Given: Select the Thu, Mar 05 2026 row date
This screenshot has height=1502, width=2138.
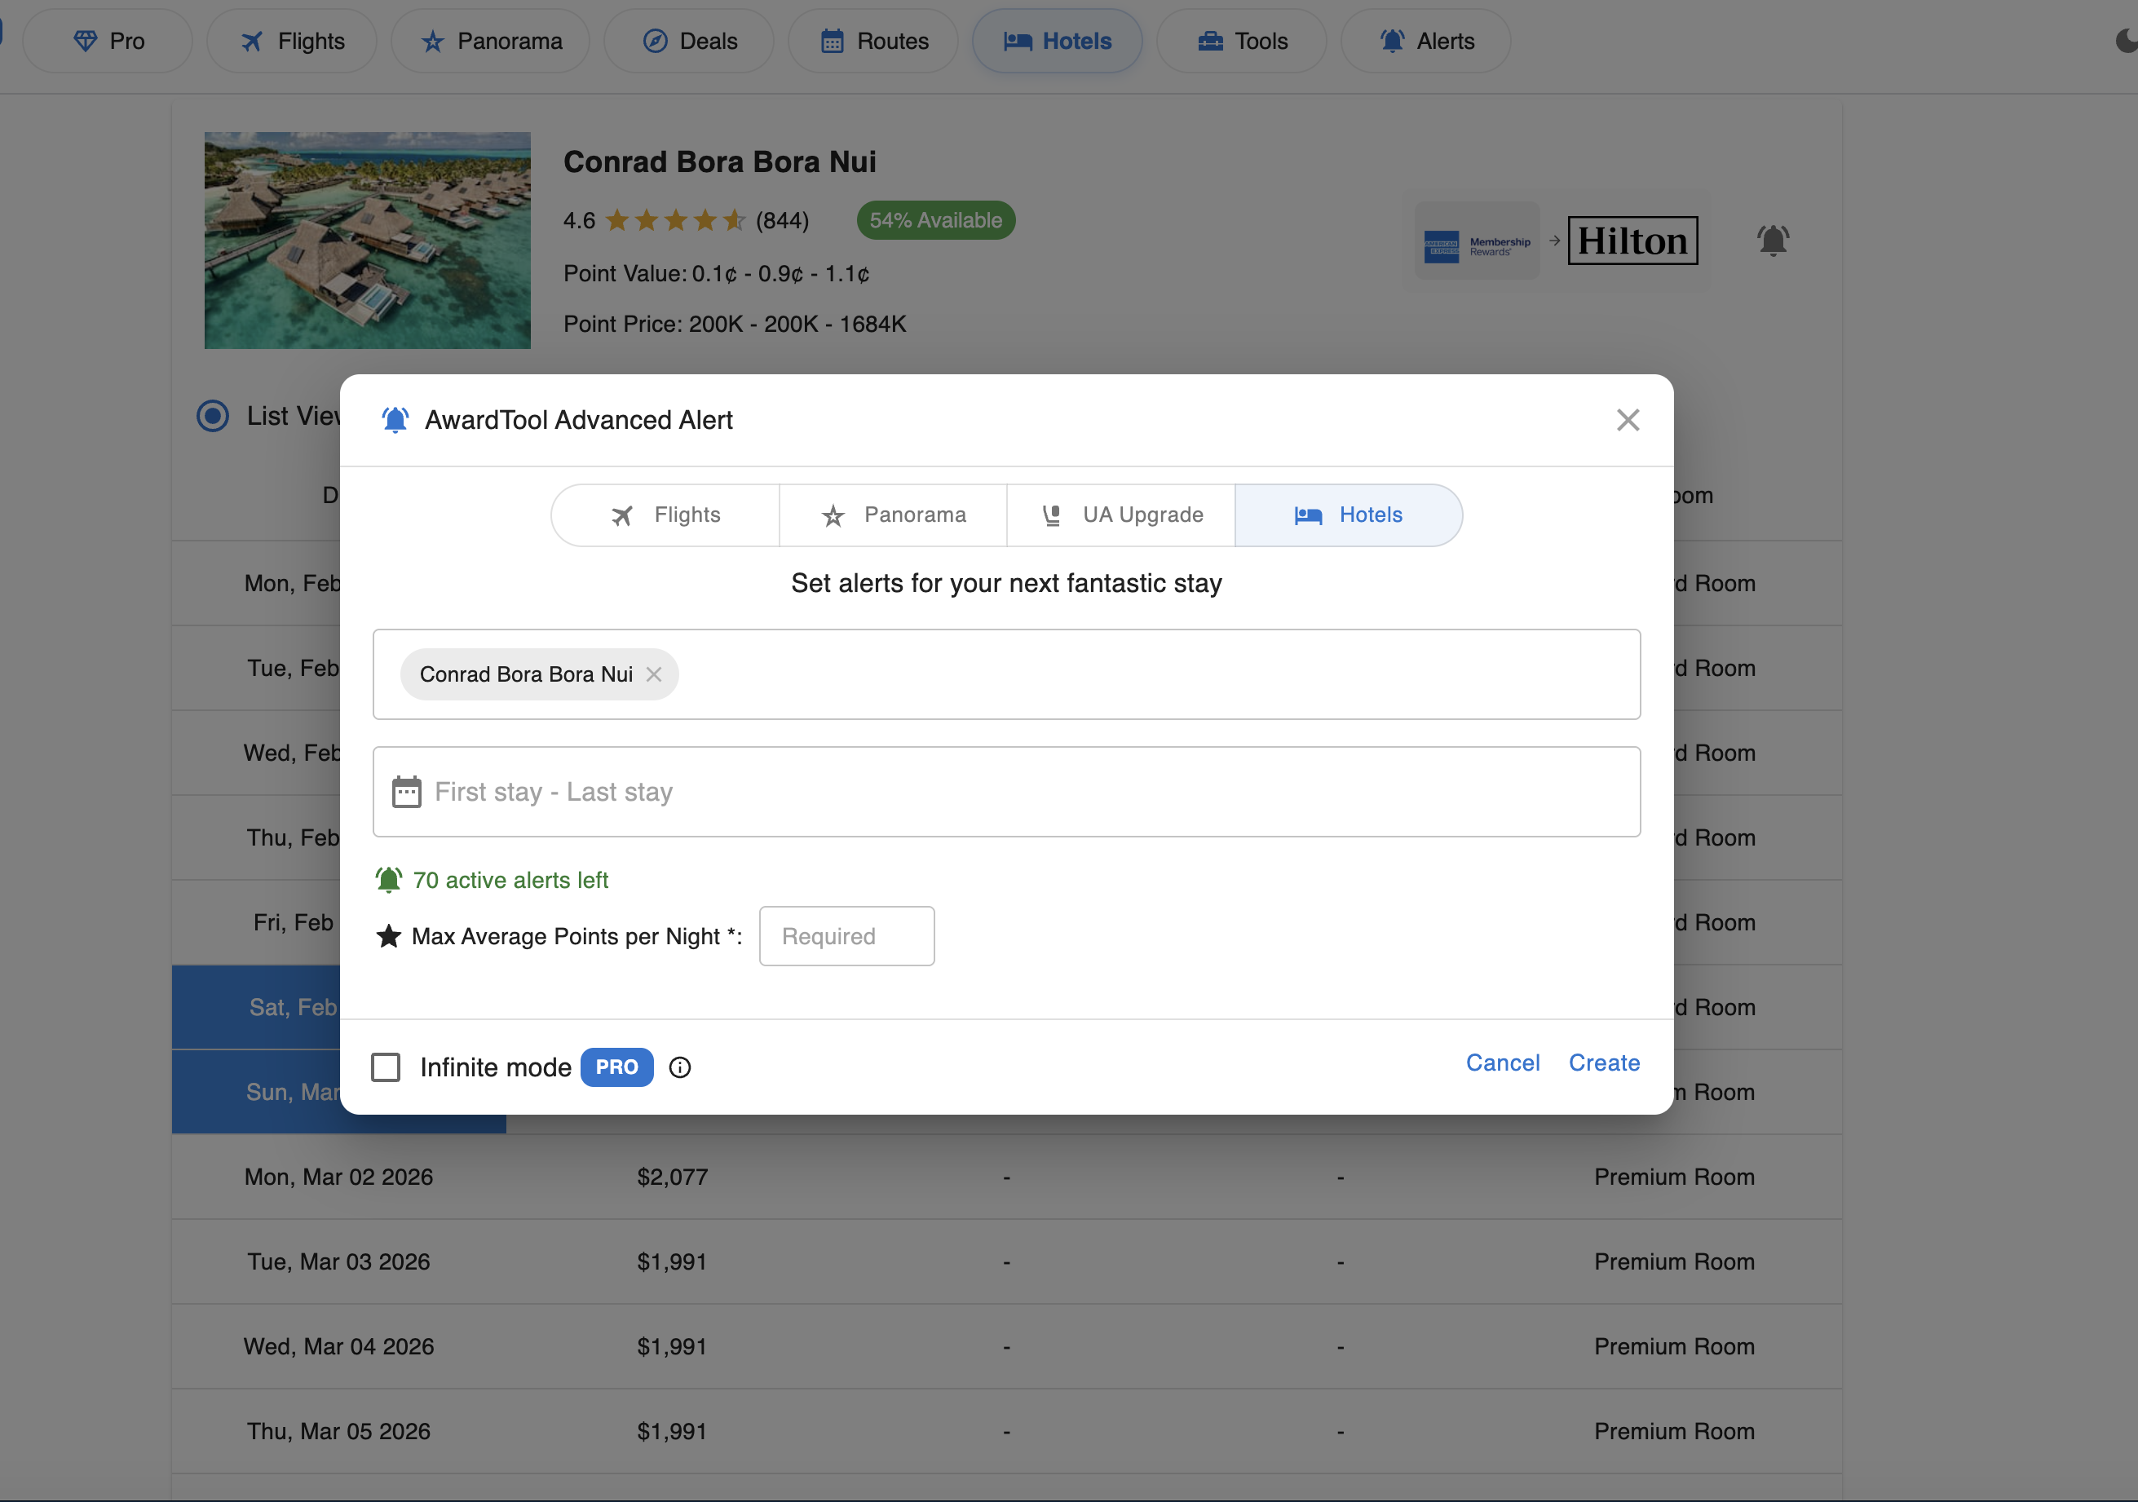Looking at the screenshot, I should click(x=339, y=1431).
